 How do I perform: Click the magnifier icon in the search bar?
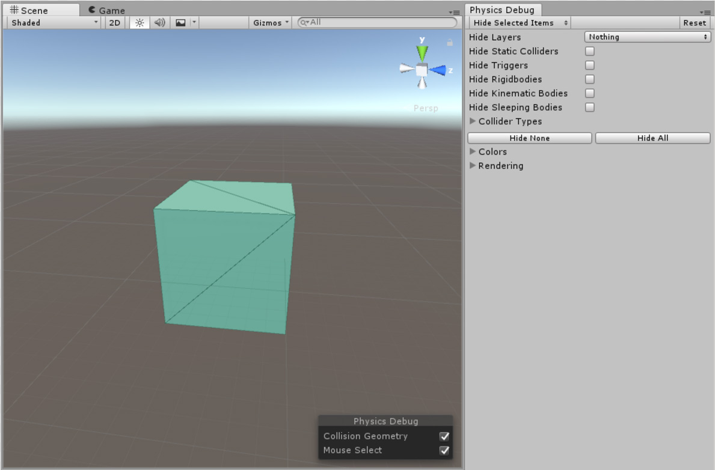point(304,22)
